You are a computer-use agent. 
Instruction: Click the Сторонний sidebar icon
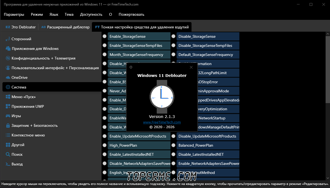[x=8, y=39]
